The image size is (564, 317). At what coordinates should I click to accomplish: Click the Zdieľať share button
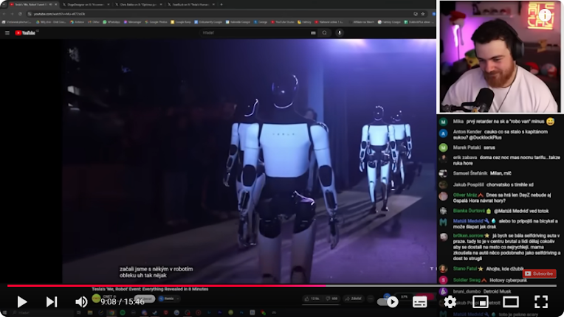click(x=353, y=299)
